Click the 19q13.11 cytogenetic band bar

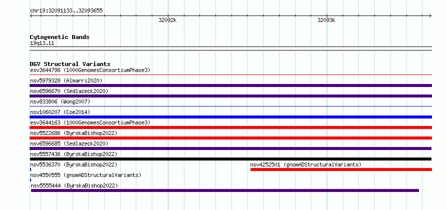pyautogui.click(x=231, y=48)
